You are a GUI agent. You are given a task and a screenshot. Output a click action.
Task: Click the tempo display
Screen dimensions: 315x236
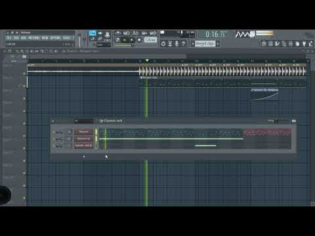(151, 40)
